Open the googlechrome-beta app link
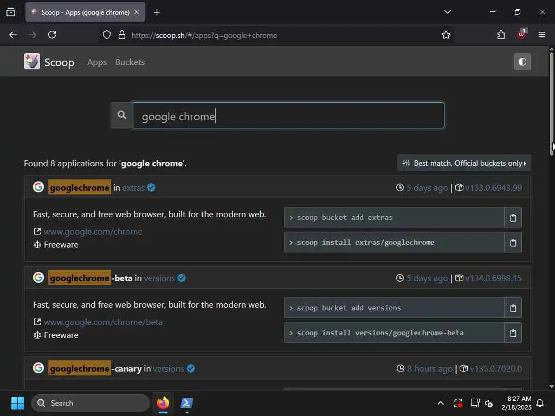The height and width of the screenshot is (416, 555). pos(91,278)
